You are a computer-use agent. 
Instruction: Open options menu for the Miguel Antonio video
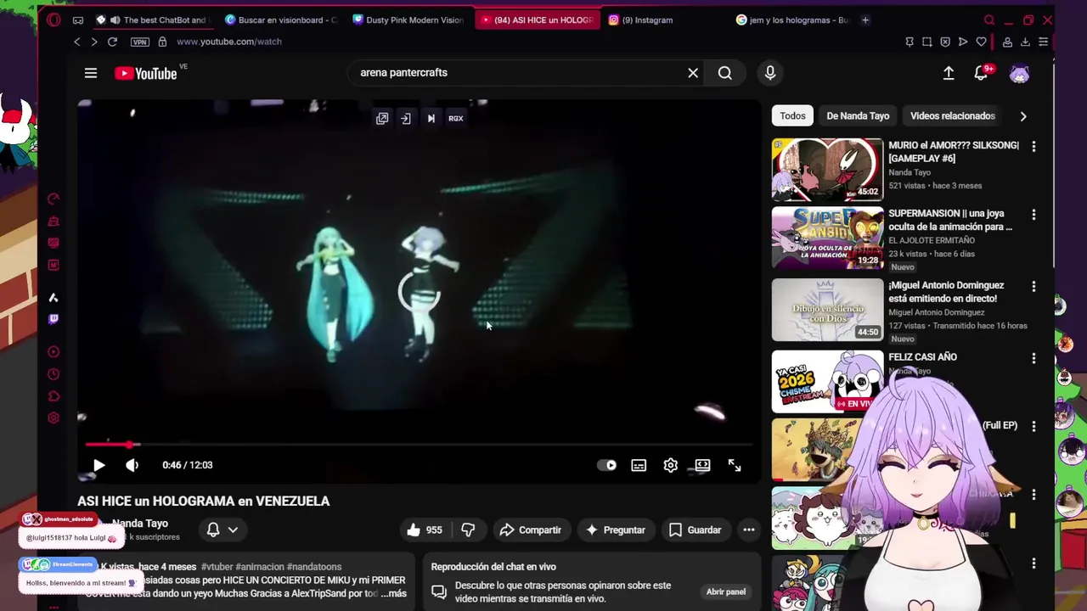pos(1033,287)
